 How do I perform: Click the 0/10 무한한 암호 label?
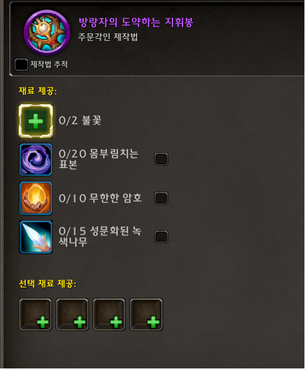point(100,198)
